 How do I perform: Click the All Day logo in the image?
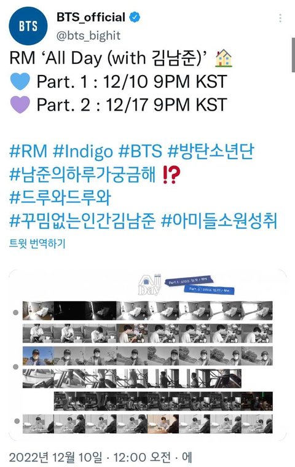click(149, 285)
